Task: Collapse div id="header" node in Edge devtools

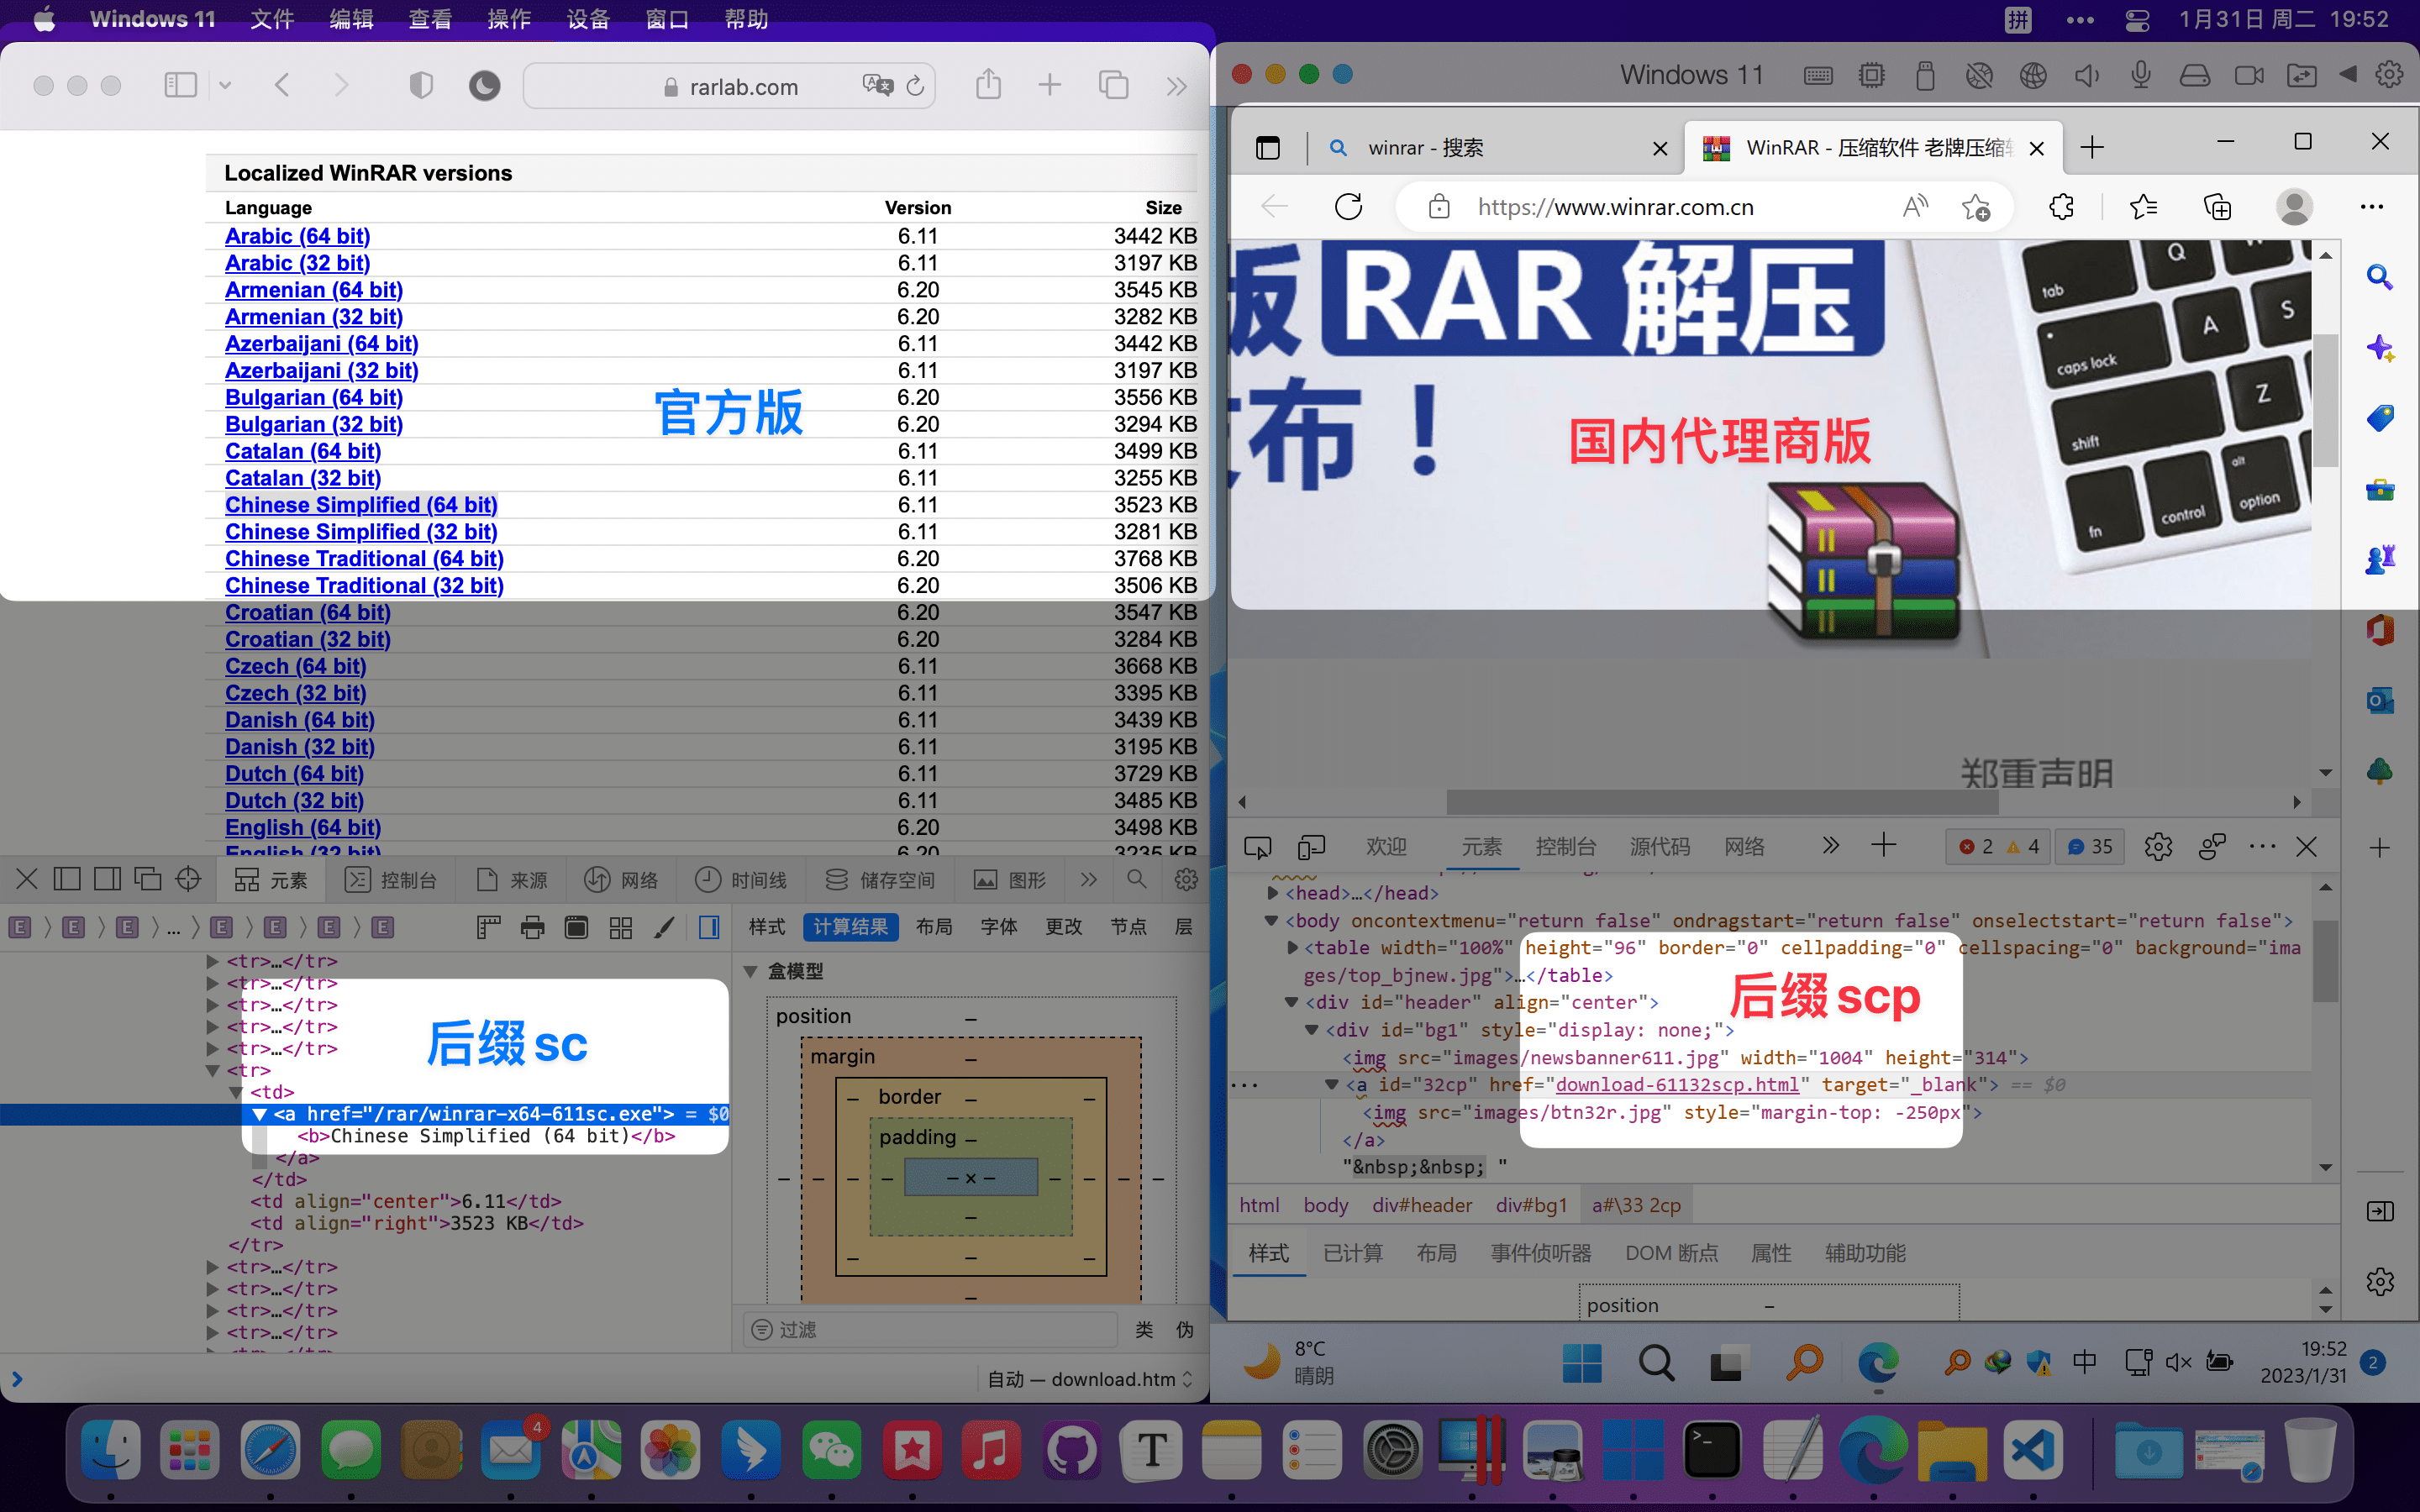Action: [x=1291, y=1002]
